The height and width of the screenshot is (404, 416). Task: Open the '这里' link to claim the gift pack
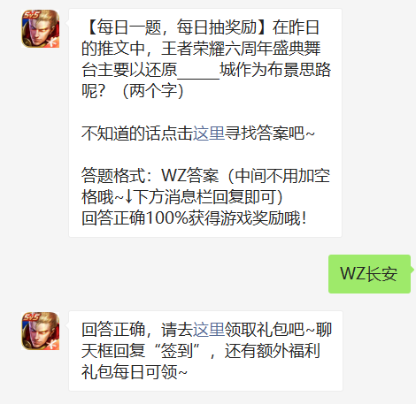point(209,330)
